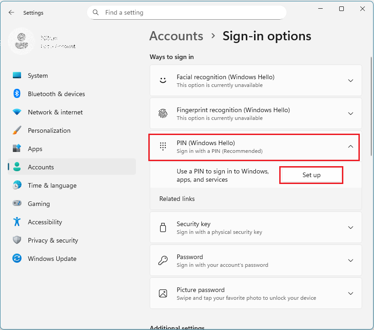Image resolution: width=374 pixels, height=330 pixels.
Task: Click the search magnifier icon
Action: (96, 13)
